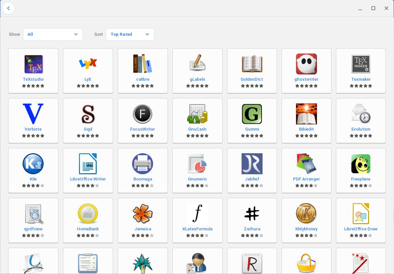Select the Evolution mail clock icon
This screenshot has width=394, height=274.
click(x=361, y=114)
